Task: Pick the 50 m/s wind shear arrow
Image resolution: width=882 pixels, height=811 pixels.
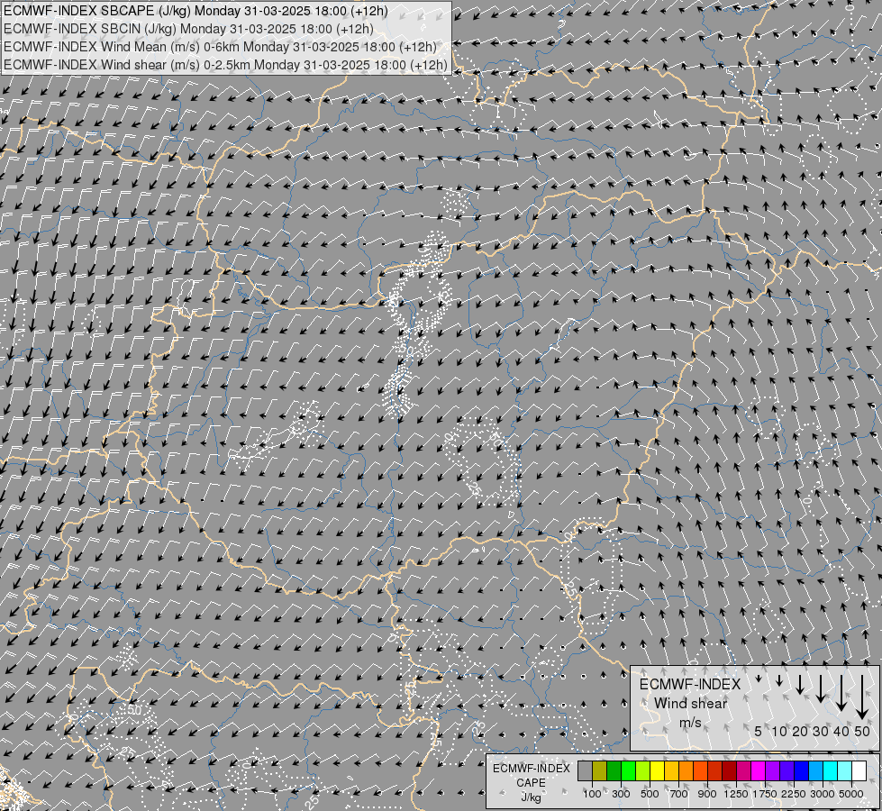Action: [862, 697]
